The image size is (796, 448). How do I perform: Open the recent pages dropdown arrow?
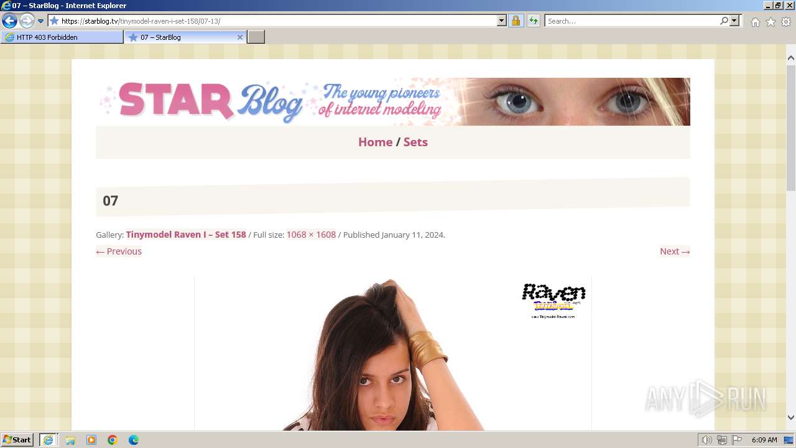(40, 21)
